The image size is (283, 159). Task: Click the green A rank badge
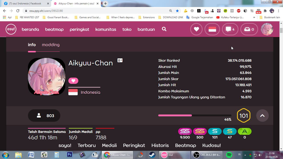tap(245, 131)
